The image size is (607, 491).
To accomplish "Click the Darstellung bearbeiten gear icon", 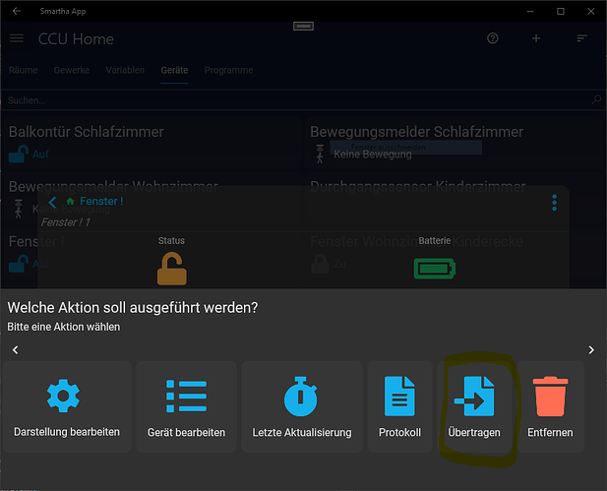I will tap(67, 396).
